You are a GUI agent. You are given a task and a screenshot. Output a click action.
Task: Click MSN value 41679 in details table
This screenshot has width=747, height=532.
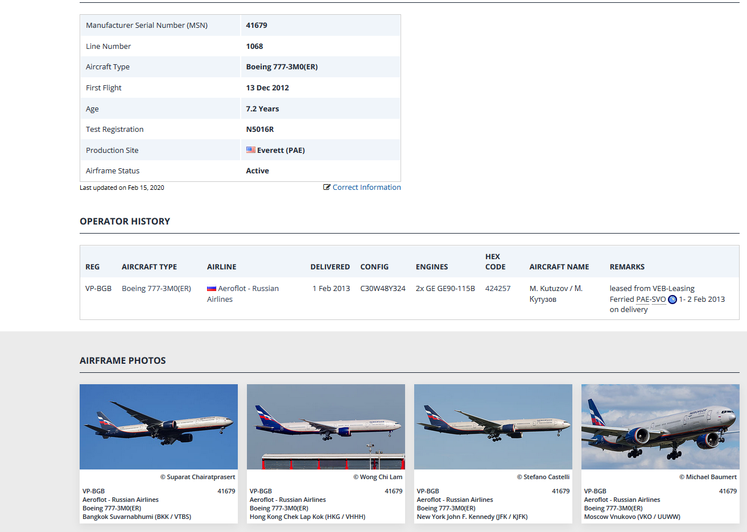(x=257, y=25)
